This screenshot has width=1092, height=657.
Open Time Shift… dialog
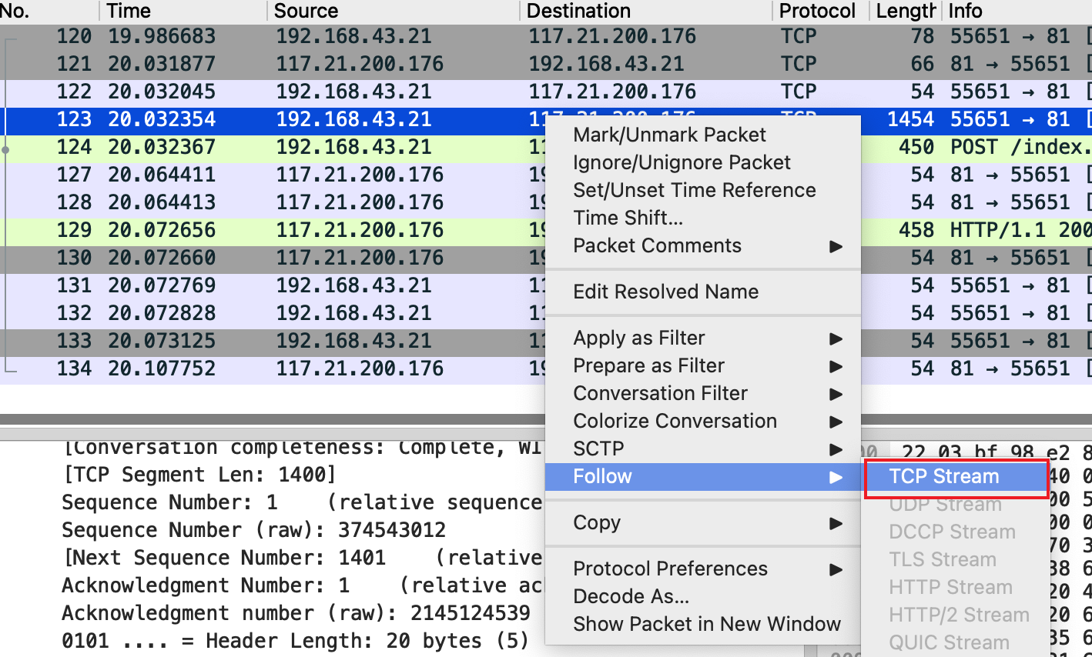click(x=628, y=218)
